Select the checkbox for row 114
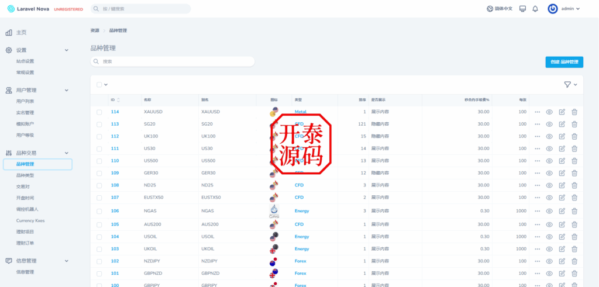Image resolution: width=599 pixels, height=287 pixels. coord(99,112)
